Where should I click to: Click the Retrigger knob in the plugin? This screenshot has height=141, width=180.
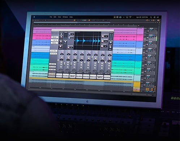point(102,41)
